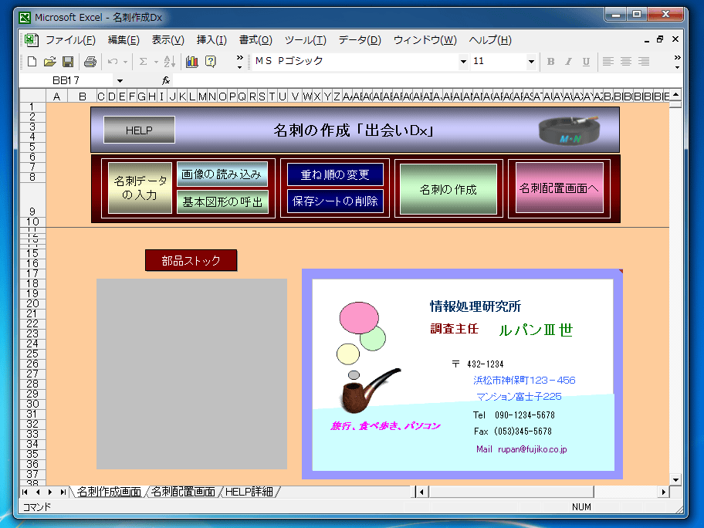Toggle Bold formatting
This screenshot has height=528, width=704.
(x=550, y=62)
